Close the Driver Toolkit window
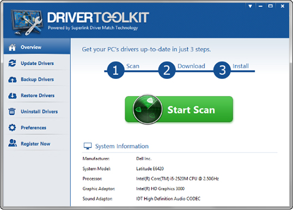This screenshot has width=293, height=215. click(x=283, y=6)
